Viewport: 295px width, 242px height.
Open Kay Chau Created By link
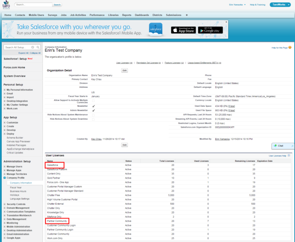click(x=96, y=139)
